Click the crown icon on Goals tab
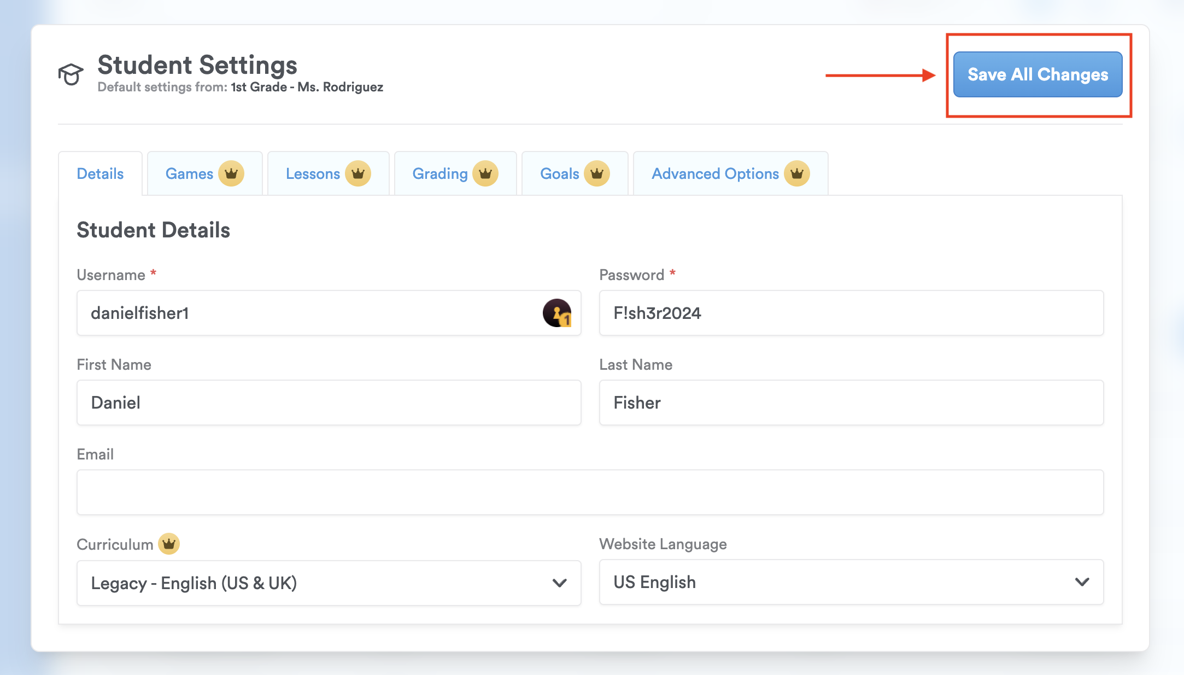The width and height of the screenshot is (1184, 675). click(x=596, y=174)
